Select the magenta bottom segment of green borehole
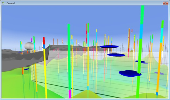 pyautogui.click(x=70, y=94)
